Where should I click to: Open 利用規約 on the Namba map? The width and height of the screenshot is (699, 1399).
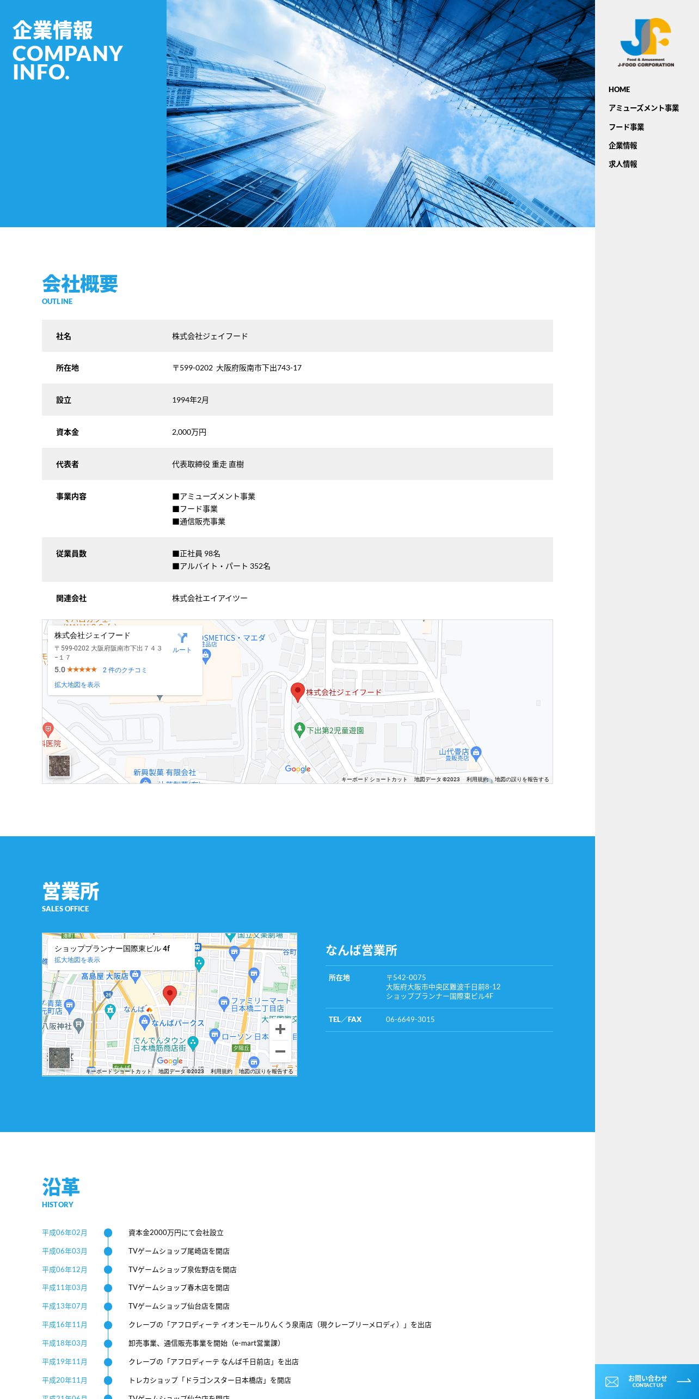click(x=221, y=1072)
